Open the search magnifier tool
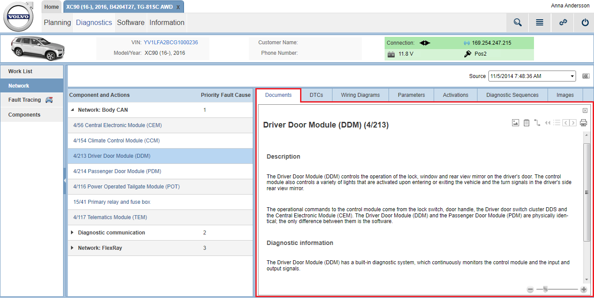The width and height of the screenshot is (594, 298). [x=518, y=22]
